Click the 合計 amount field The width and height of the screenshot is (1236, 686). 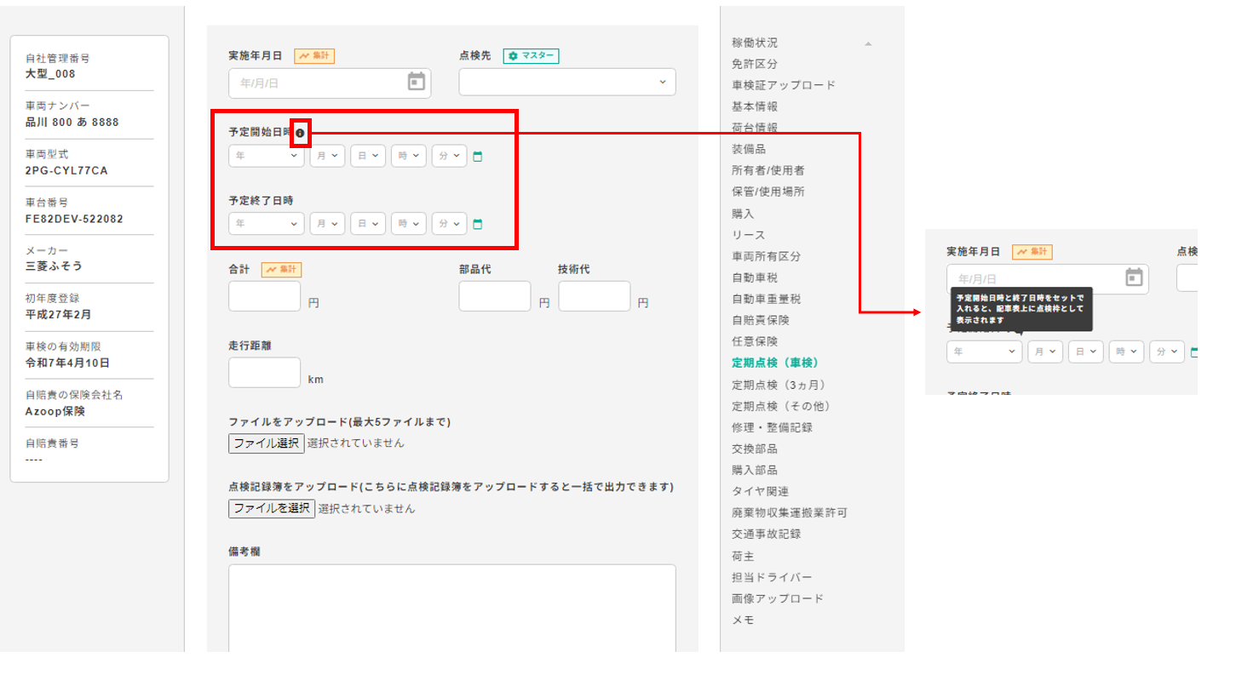point(265,295)
